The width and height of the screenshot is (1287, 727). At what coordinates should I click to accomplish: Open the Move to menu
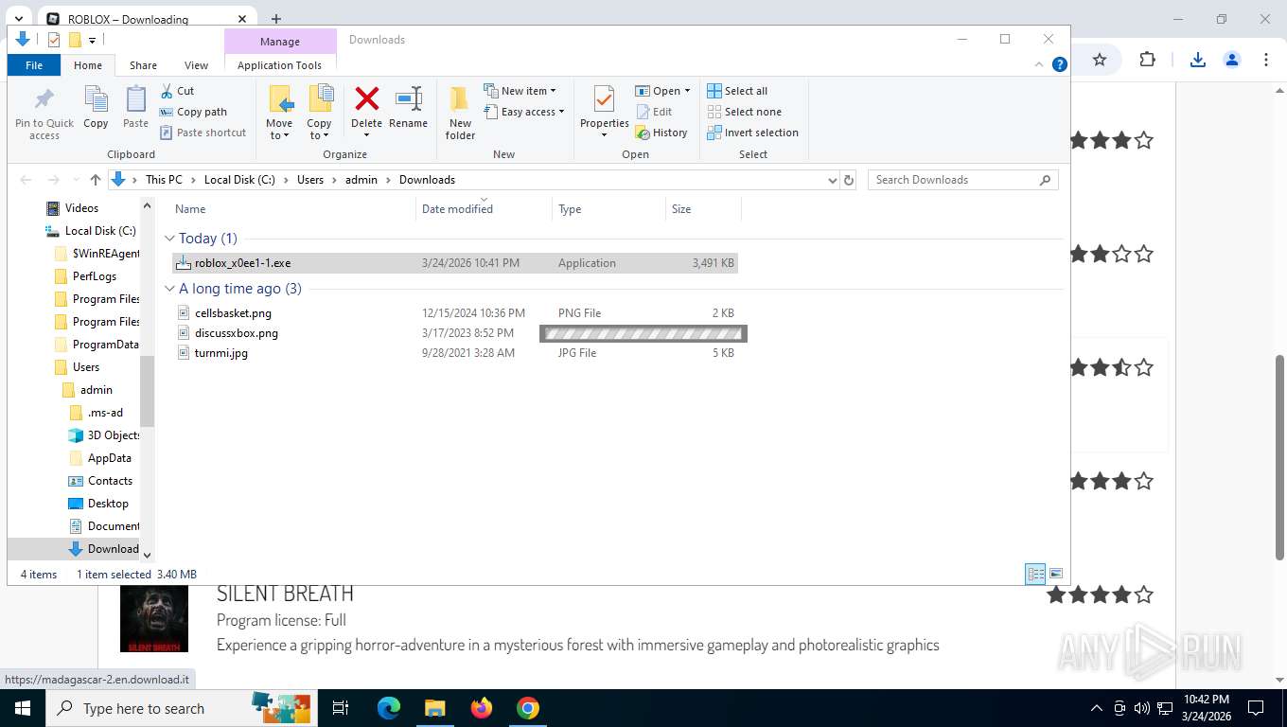pos(279,113)
